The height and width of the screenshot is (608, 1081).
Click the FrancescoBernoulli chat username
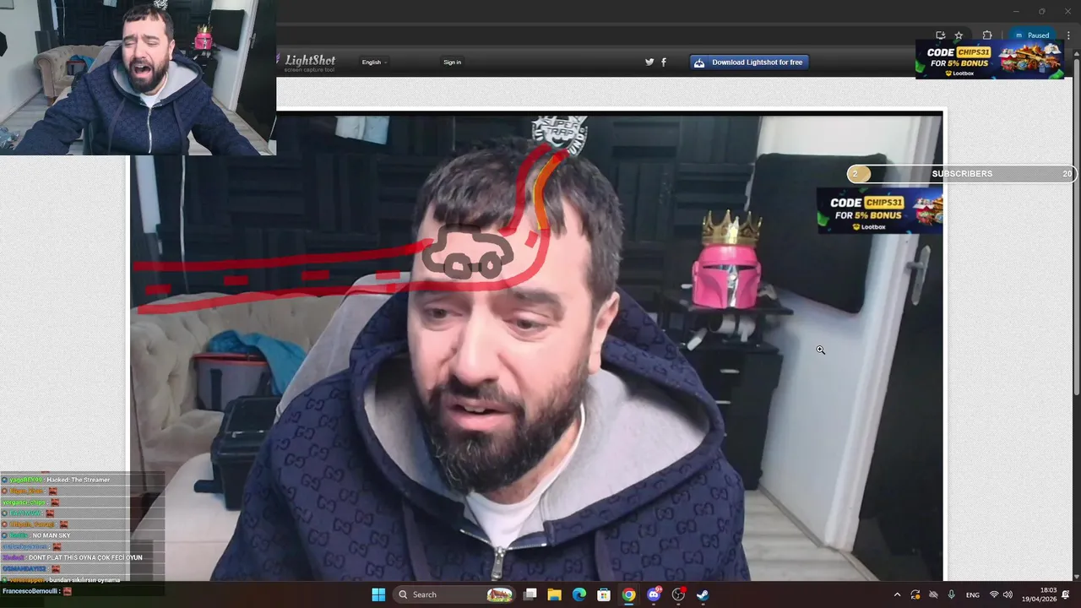(x=30, y=591)
